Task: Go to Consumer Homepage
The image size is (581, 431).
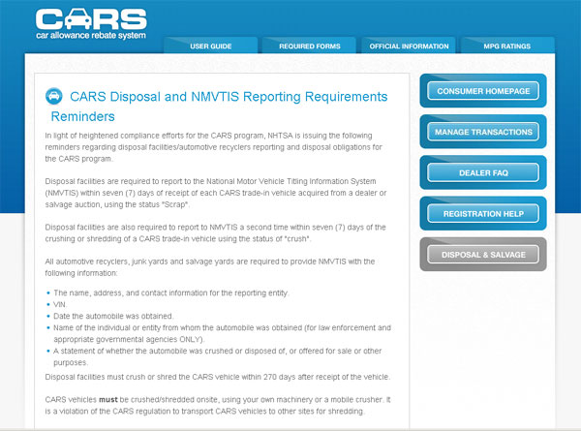Action: [x=483, y=91]
